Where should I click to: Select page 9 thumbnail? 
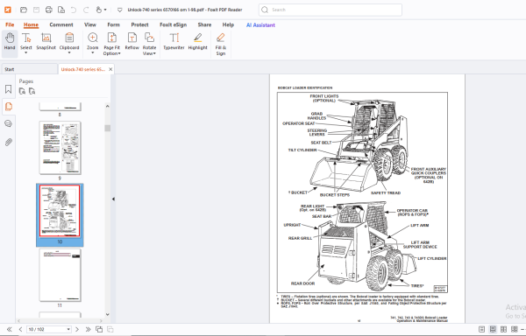[x=60, y=148]
